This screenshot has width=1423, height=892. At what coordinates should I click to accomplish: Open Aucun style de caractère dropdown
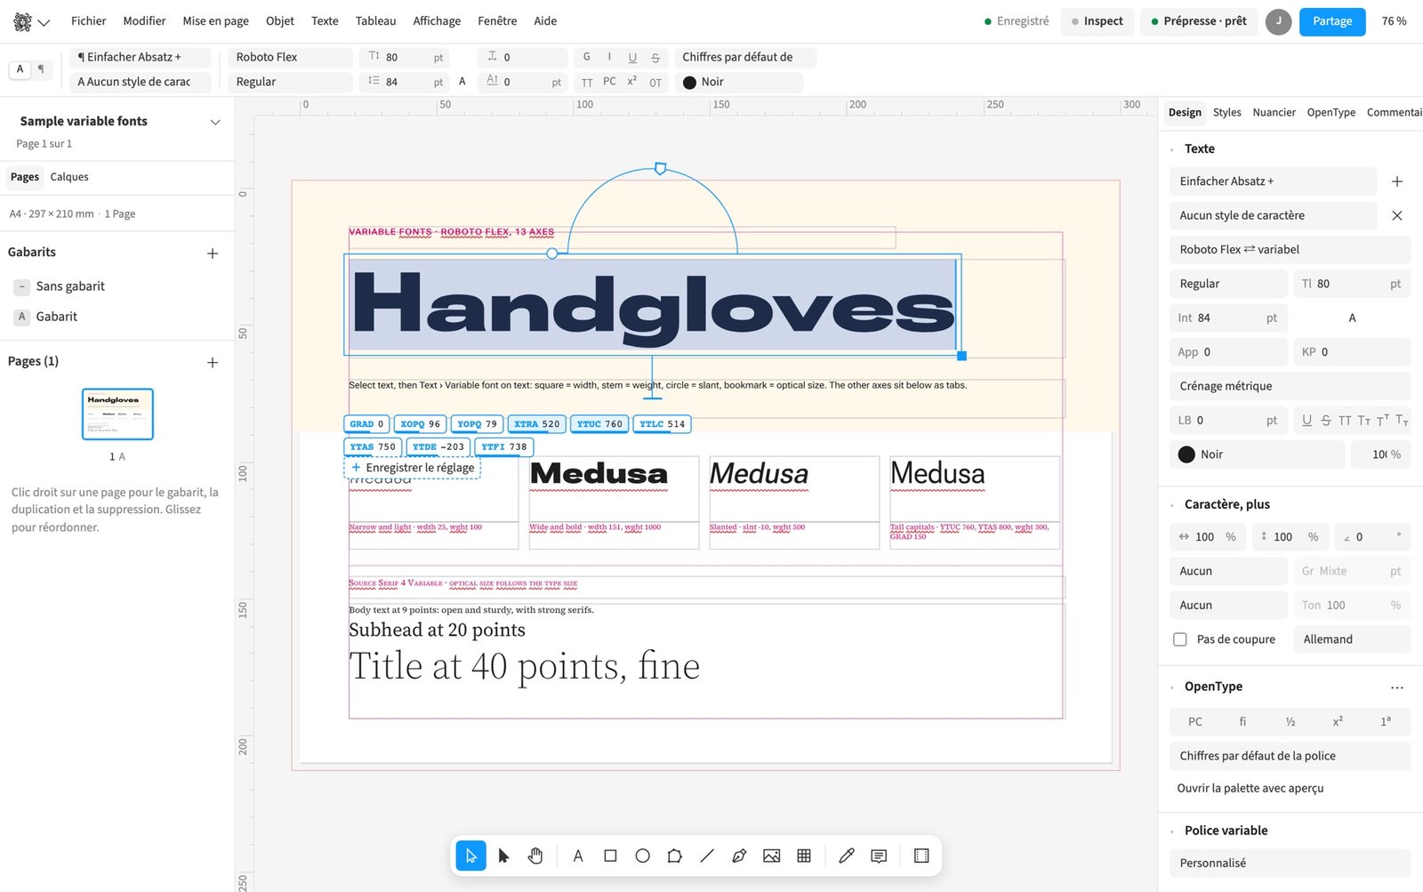point(1273,215)
